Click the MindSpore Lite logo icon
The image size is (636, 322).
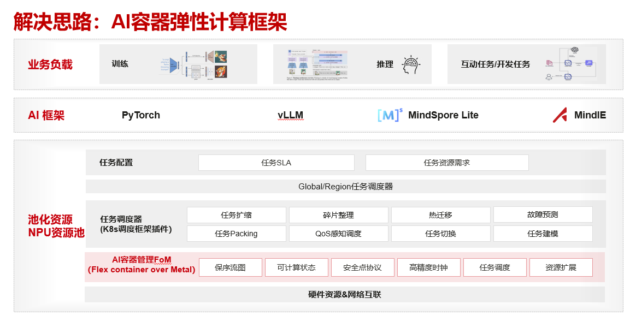[390, 115]
